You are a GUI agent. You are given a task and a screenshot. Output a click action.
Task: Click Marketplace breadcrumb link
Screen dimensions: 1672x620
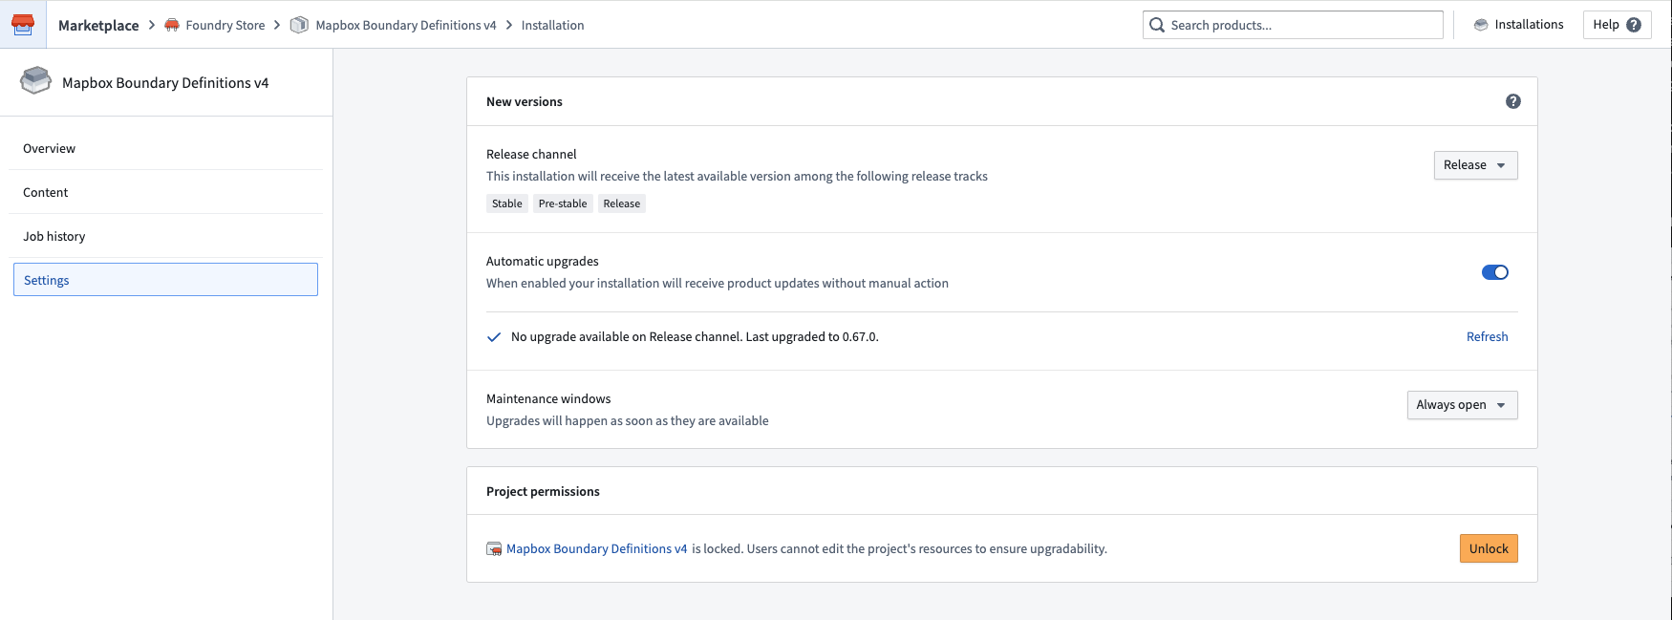pos(98,26)
